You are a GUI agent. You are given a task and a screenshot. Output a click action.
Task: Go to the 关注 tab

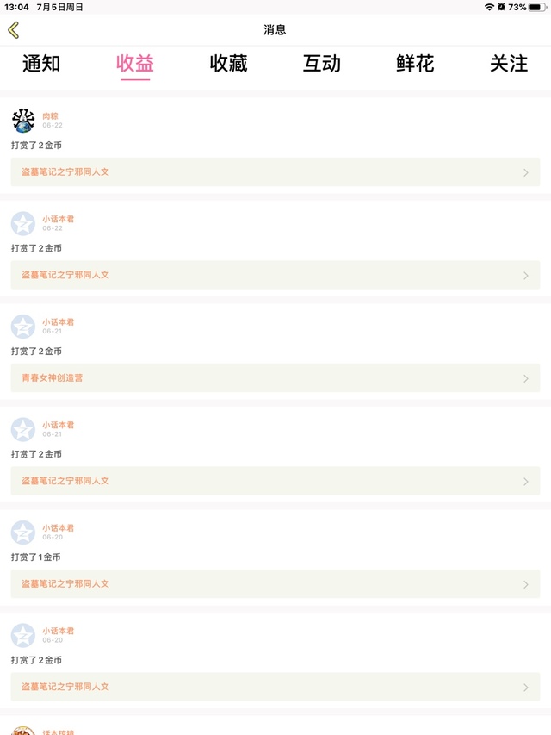click(x=509, y=64)
